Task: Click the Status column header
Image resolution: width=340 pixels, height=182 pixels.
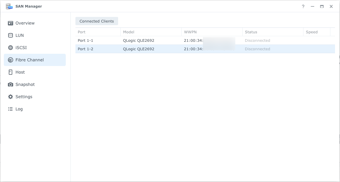Action: (251, 32)
